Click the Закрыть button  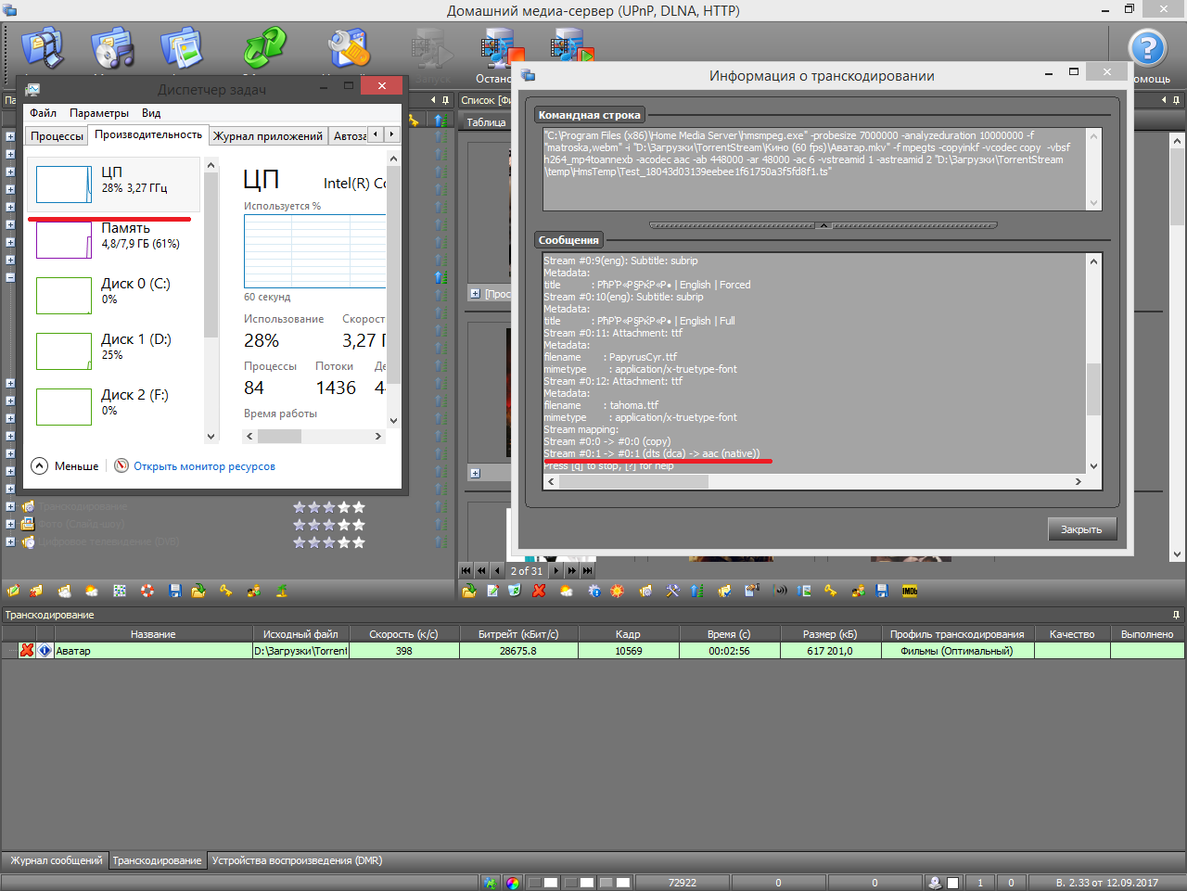point(1081,529)
